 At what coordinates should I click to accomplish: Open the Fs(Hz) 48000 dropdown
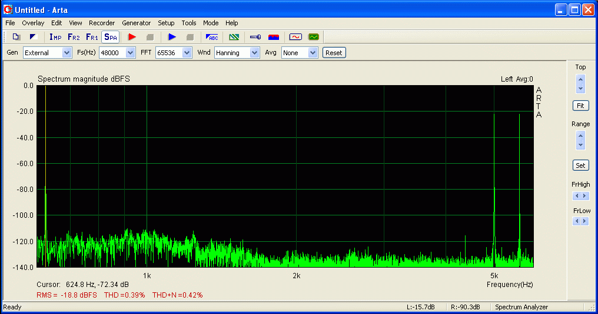click(130, 53)
